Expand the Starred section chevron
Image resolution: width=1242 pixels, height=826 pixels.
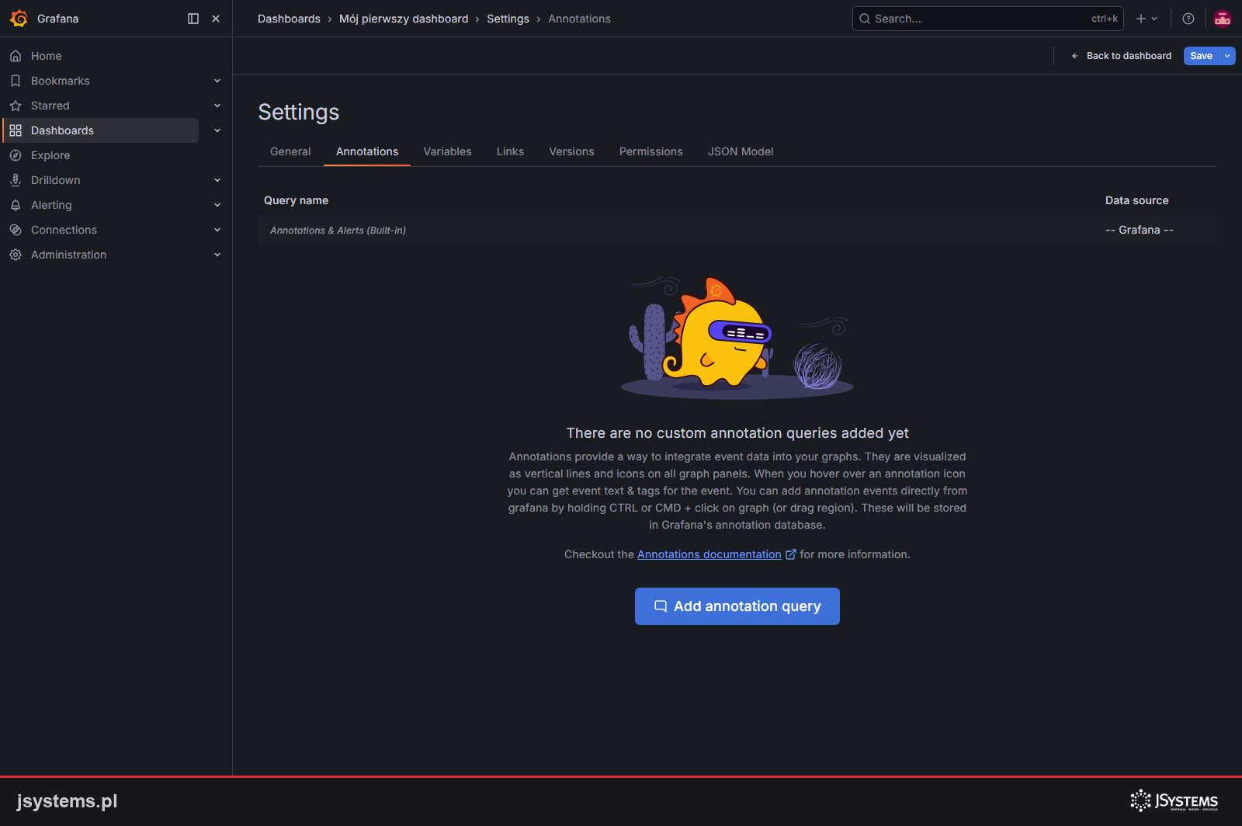tap(217, 106)
